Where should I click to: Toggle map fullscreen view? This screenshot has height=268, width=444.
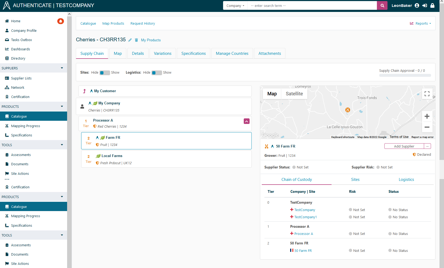pos(427,94)
